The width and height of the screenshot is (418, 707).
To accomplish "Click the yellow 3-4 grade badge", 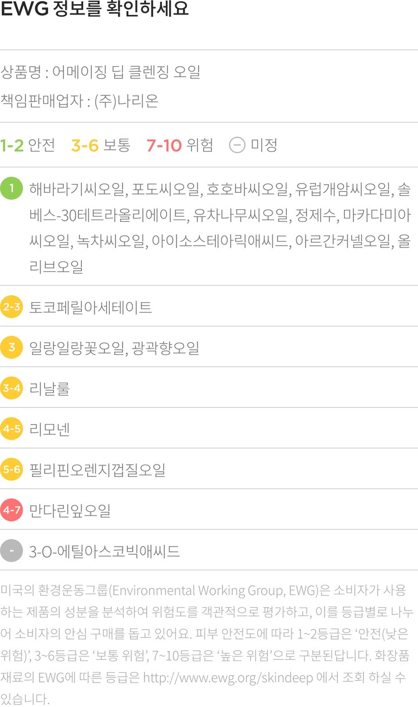I will coord(12,388).
